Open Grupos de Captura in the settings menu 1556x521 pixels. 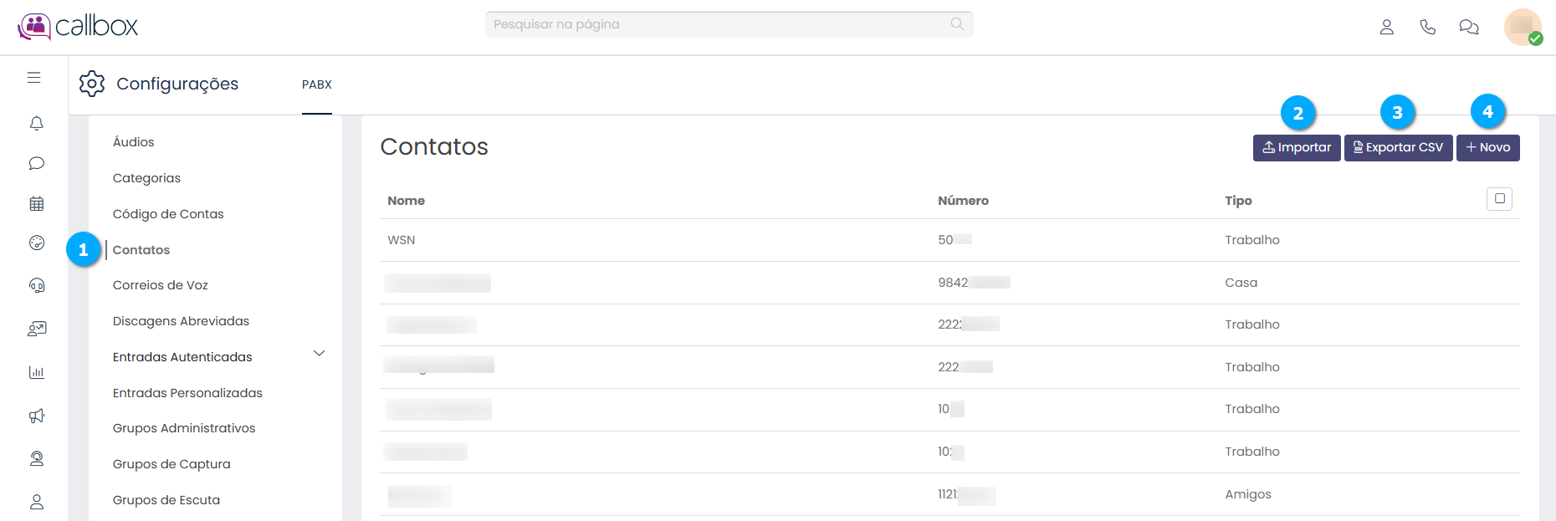pyautogui.click(x=171, y=464)
